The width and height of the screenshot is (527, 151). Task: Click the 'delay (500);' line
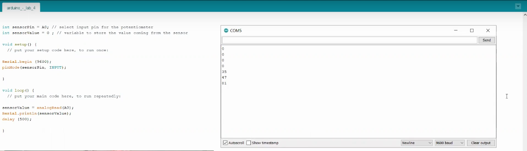point(17,119)
